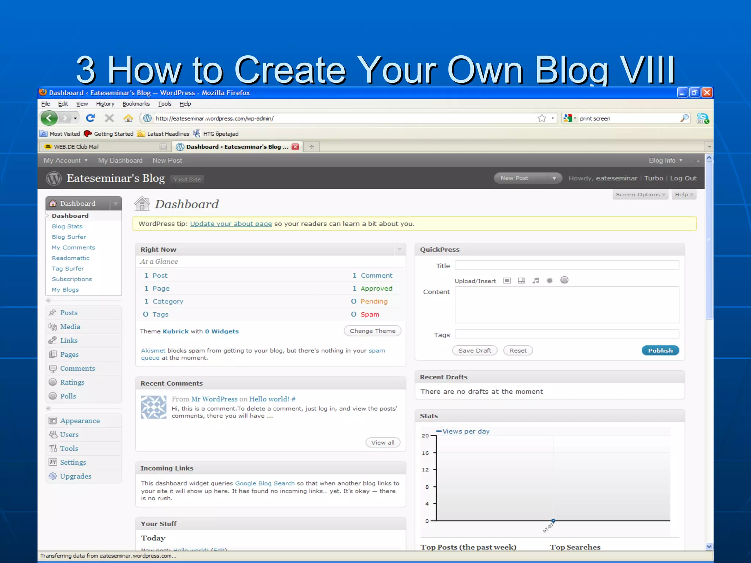Expand the Help panel
This screenshot has height=563, width=751.
click(684, 195)
